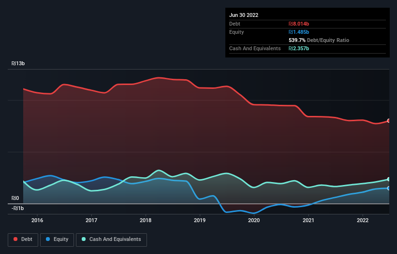Click the Jun 30 2022 tooltip date

click(x=244, y=15)
